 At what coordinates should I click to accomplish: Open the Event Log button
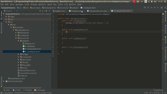(x=158, y=90)
